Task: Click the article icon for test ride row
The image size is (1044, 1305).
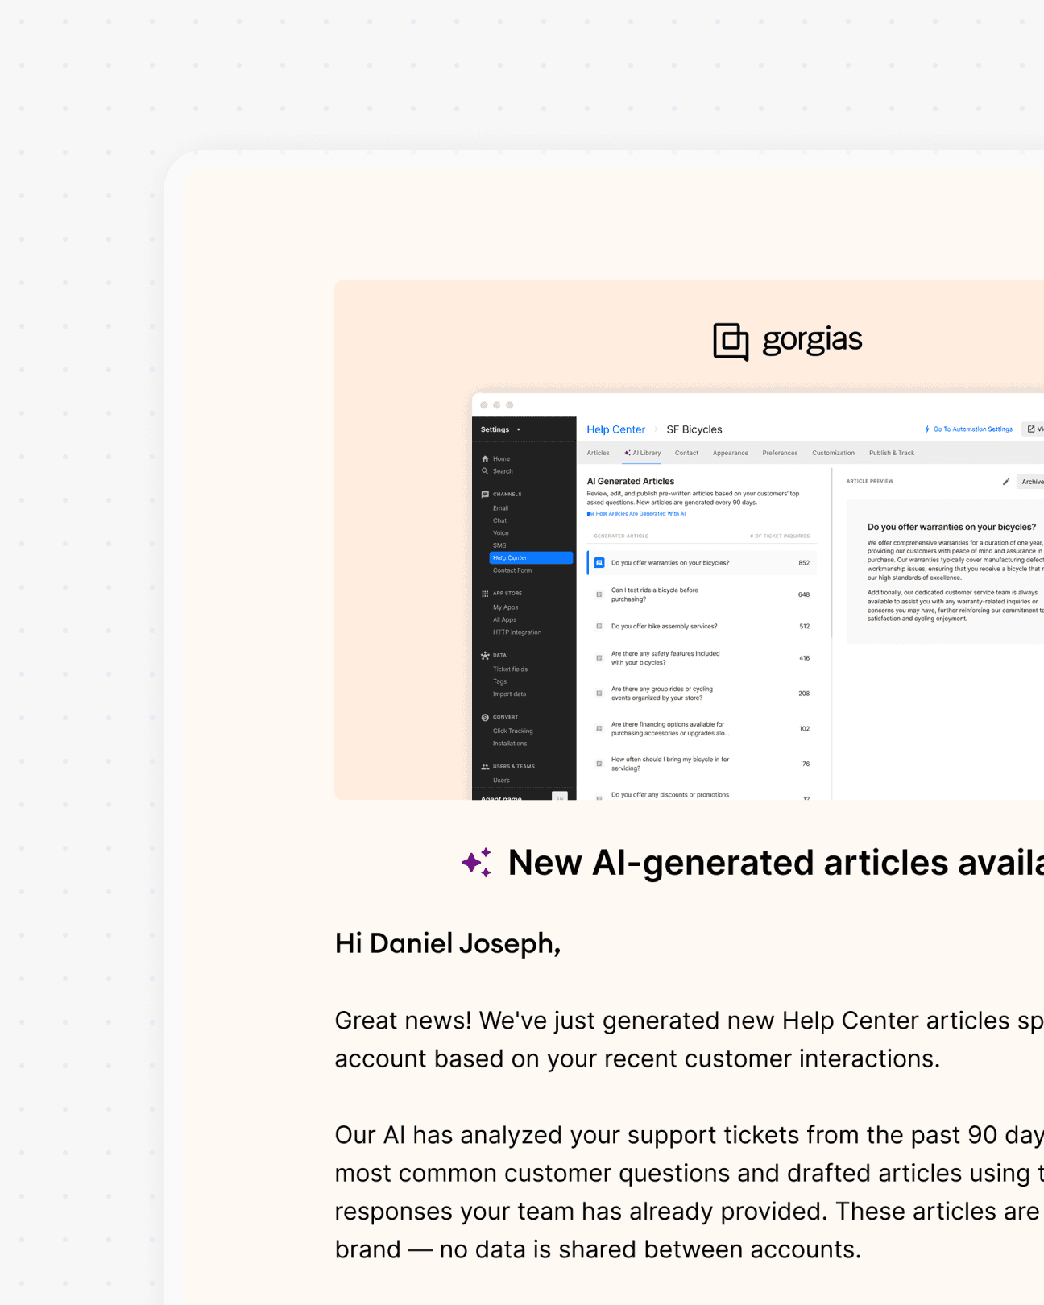Action: point(599,594)
